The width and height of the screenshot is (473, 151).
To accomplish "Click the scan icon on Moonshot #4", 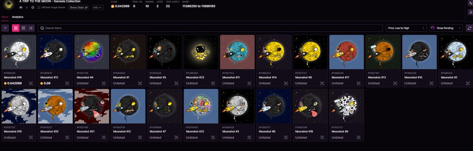I will click(x=104, y=83).
